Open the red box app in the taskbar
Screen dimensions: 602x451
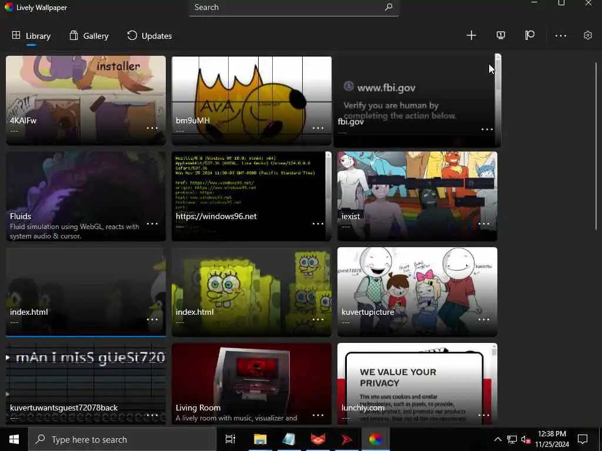point(318,439)
